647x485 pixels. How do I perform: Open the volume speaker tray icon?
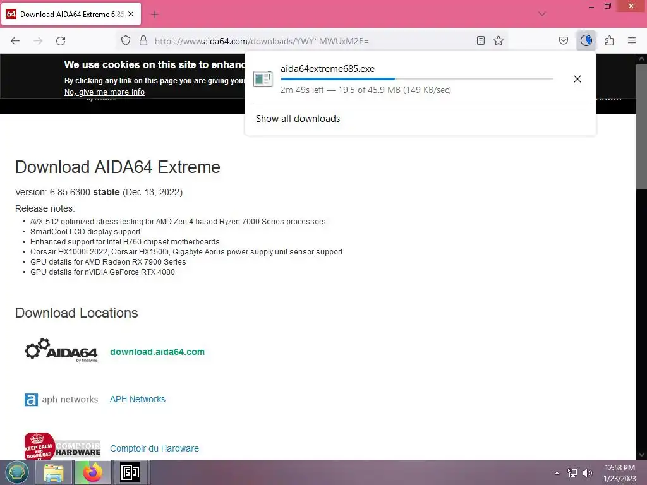[588, 473]
